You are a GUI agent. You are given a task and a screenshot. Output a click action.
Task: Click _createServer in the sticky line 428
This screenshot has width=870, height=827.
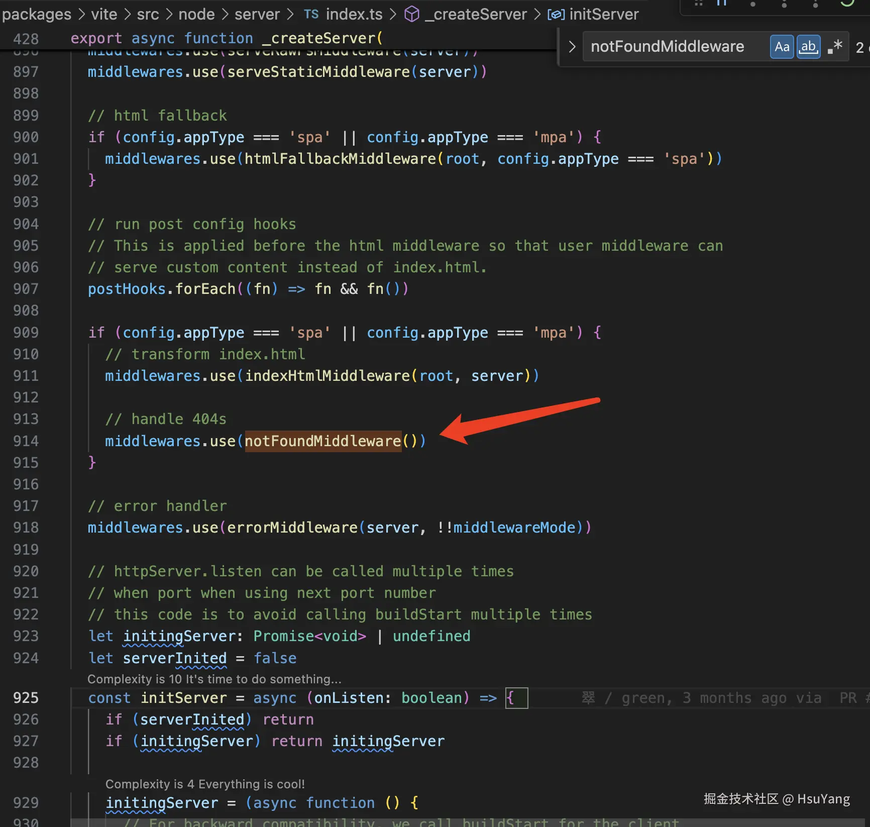319,38
